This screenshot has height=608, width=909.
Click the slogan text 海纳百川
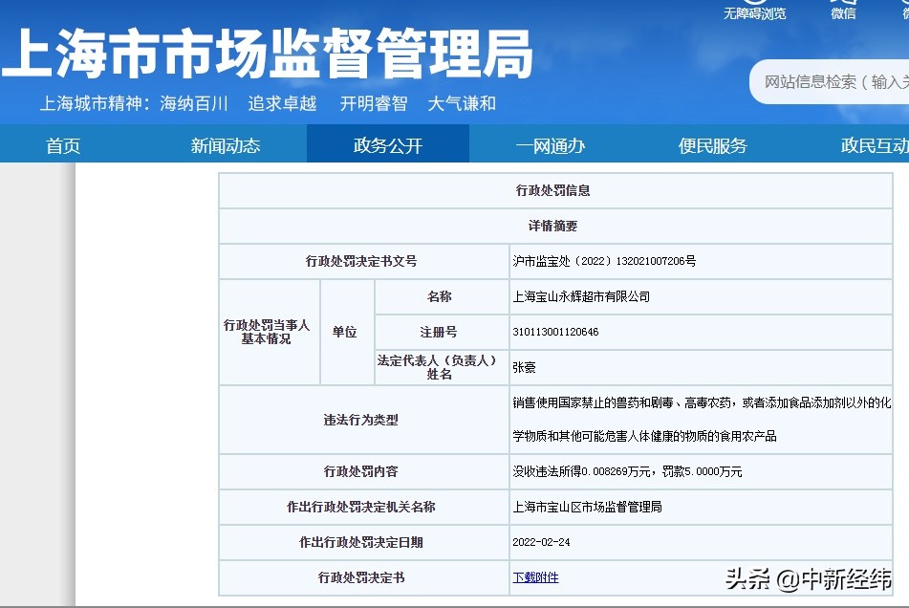[194, 104]
